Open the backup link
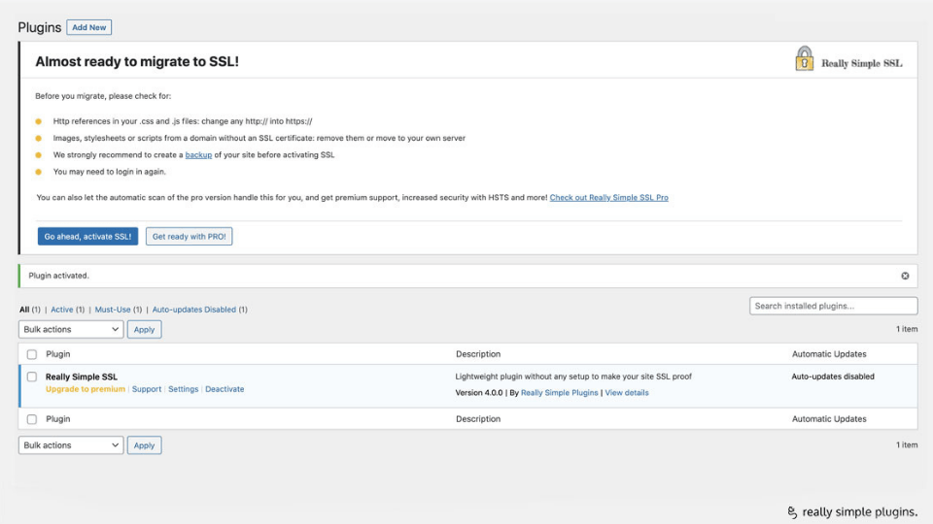 point(198,155)
